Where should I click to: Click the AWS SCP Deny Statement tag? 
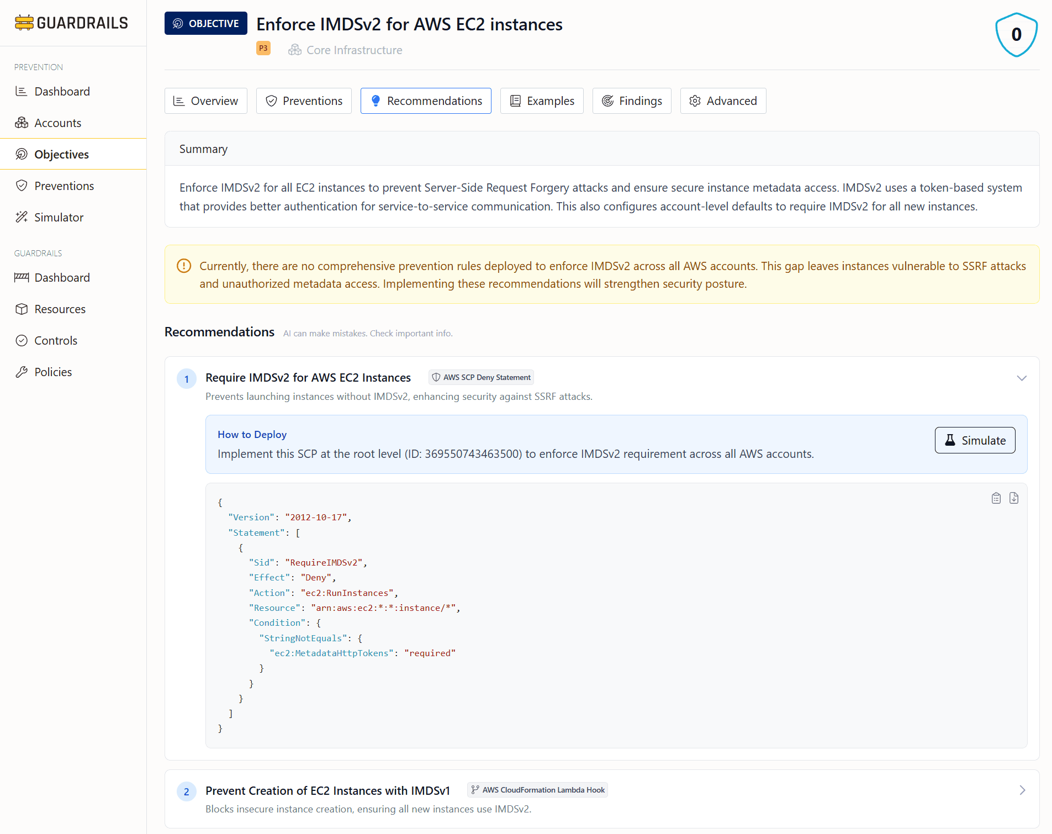click(481, 377)
